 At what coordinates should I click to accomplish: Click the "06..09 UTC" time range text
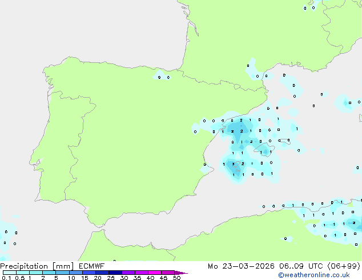click(x=301, y=266)
